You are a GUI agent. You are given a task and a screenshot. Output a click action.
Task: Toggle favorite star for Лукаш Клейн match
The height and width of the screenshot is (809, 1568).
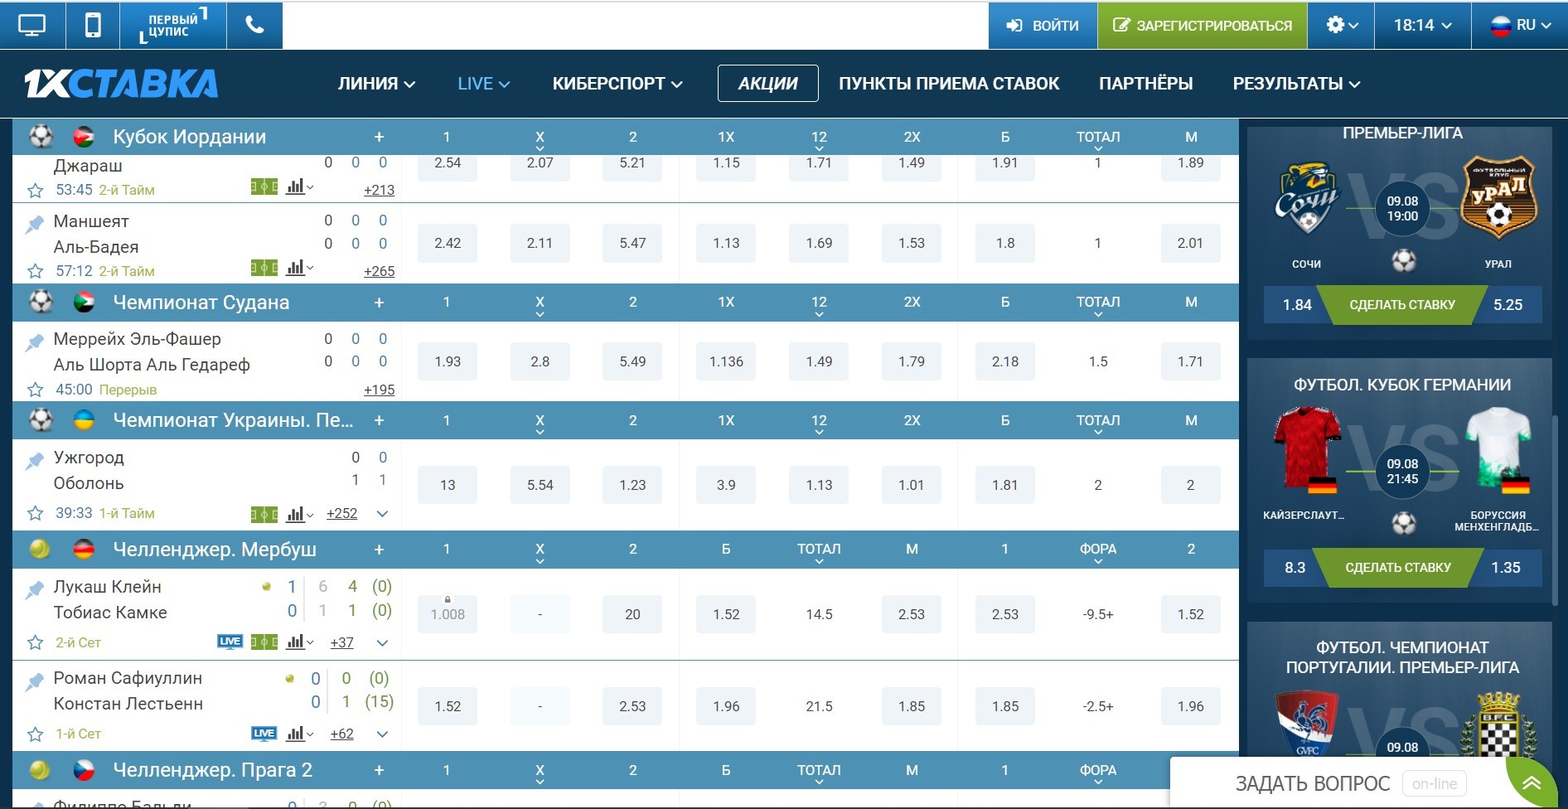pos(35,642)
